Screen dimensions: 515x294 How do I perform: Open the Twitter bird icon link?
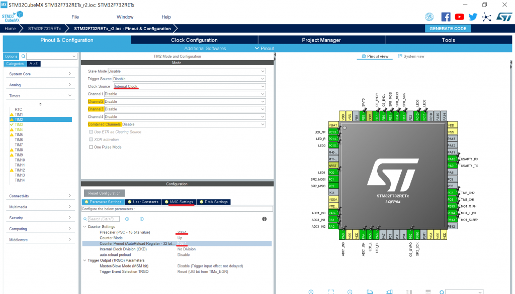473,17
